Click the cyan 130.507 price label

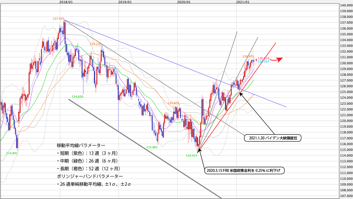264,61
